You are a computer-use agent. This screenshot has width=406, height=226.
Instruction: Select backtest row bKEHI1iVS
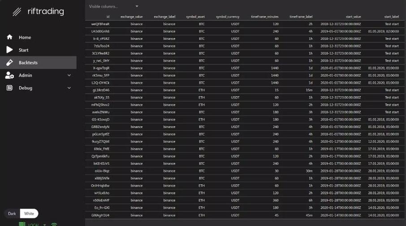pos(245,164)
